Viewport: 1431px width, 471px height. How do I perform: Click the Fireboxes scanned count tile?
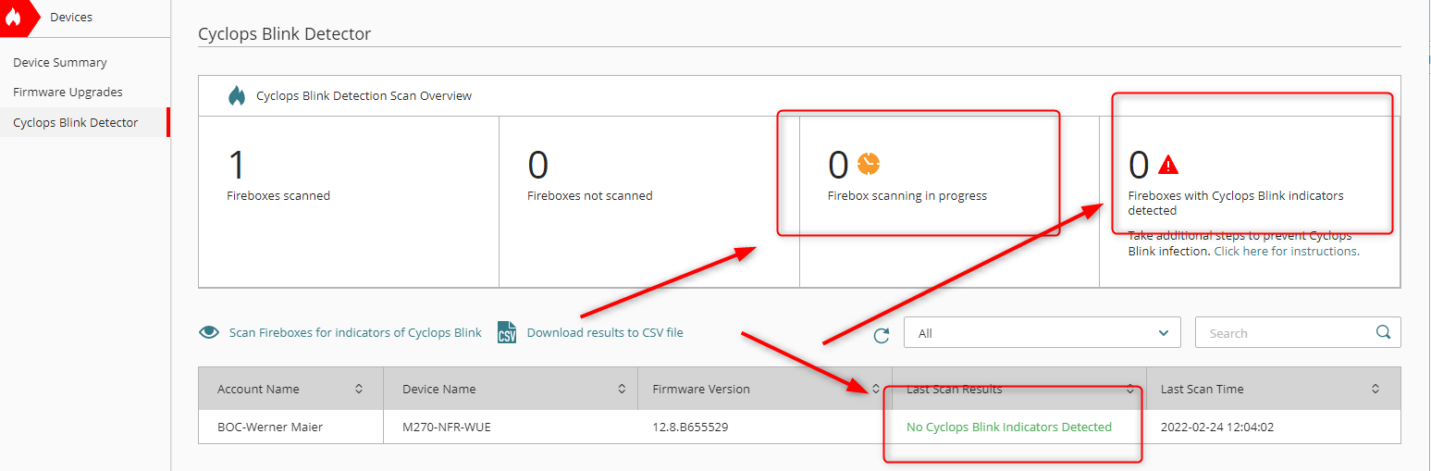pyautogui.click(x=349, y=202)
